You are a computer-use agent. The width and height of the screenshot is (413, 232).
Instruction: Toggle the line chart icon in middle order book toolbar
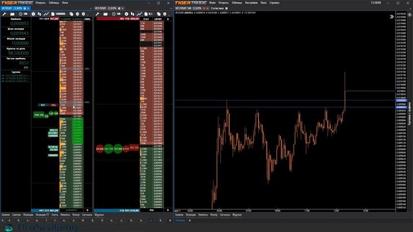pyautogui.click(x=139, y=14)
